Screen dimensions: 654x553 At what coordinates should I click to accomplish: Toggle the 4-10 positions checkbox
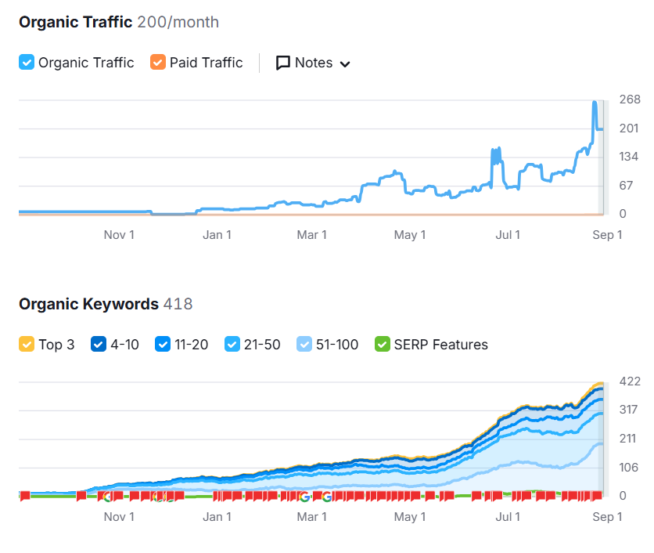tap(99, 345)
